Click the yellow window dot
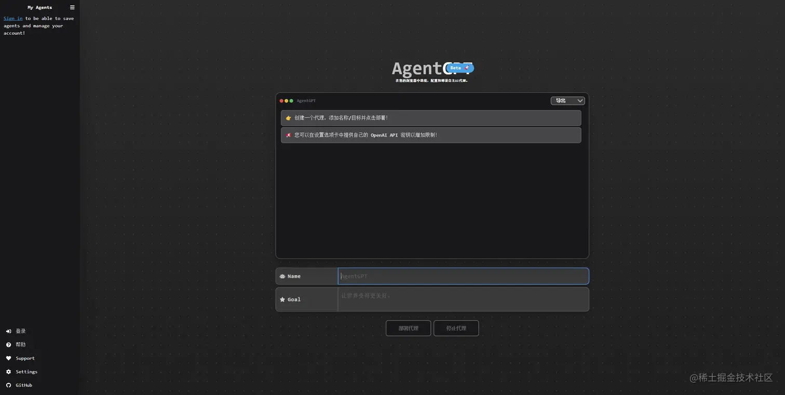 coord(286,101)
